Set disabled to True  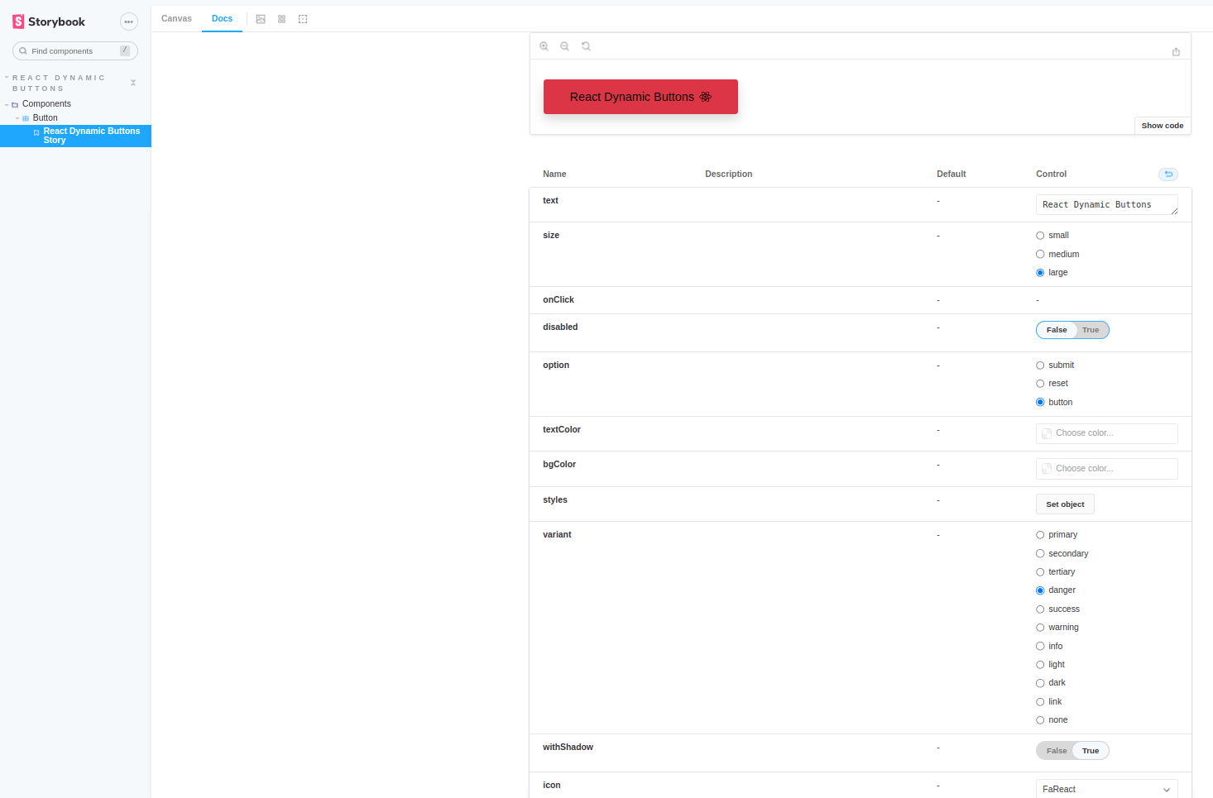[x=1091, y=329]
